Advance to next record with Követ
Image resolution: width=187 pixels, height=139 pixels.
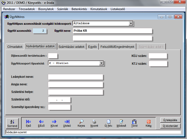(x=54, y=122)
